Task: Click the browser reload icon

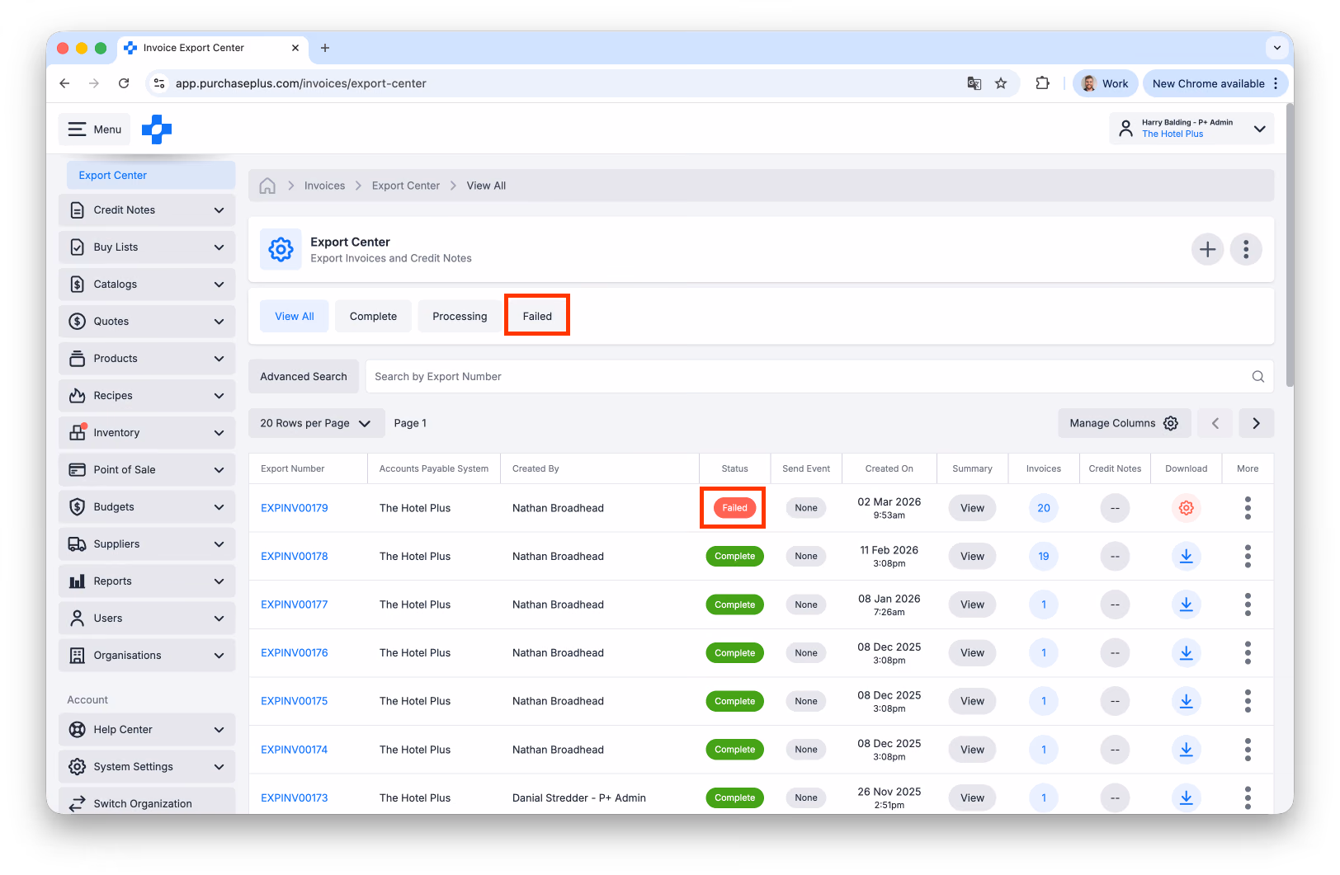Action: (x=124, y=83)
